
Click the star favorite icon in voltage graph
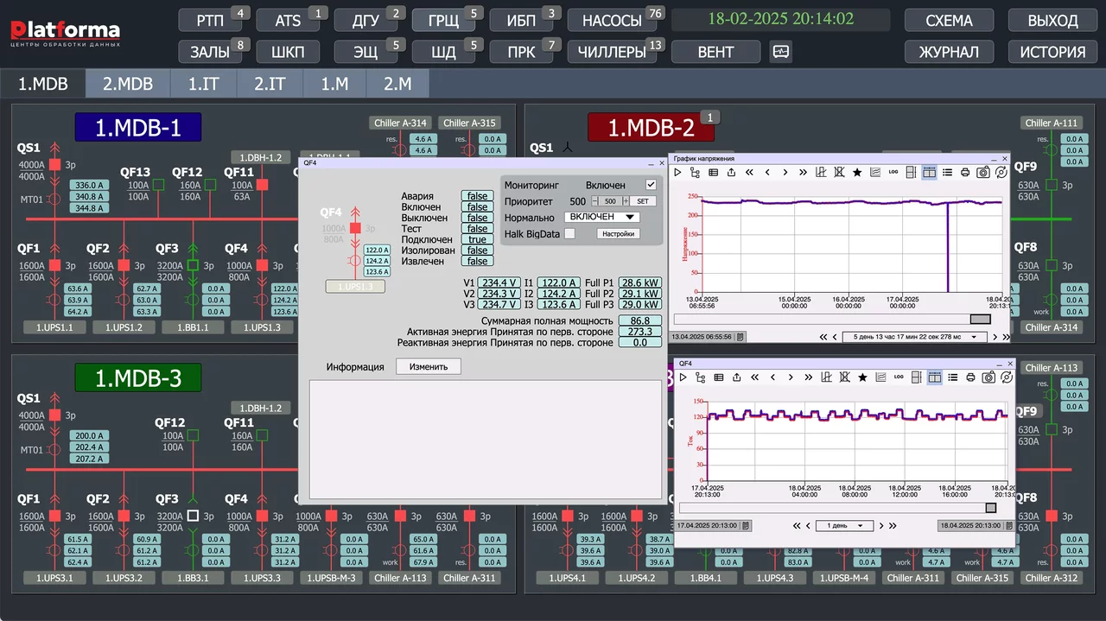click(x=857, y=173)
